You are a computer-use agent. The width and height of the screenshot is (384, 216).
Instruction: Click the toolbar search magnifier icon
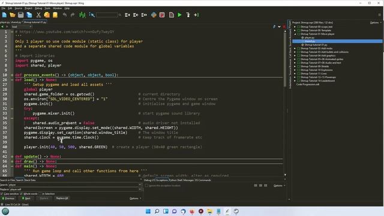pos(120,15)
